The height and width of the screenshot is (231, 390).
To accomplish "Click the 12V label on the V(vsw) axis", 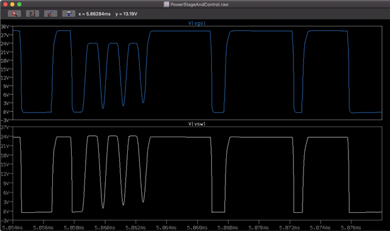I will (5, 174).
